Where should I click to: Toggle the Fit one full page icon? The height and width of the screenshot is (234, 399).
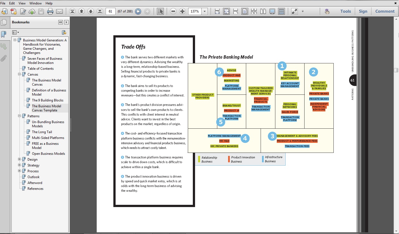coord(226,11)
